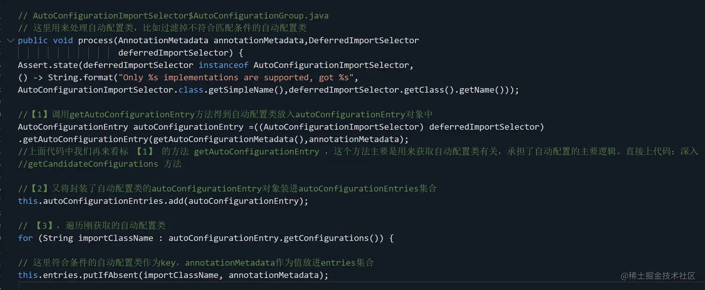
Task: Collapse the process method fold chevron
Action: pos(10,40)
